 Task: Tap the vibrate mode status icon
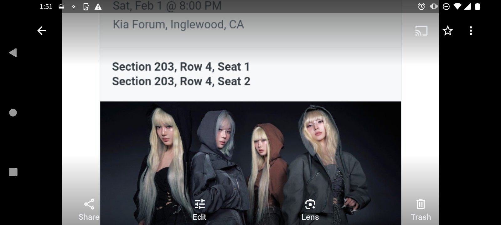click(x=434, y=6)
